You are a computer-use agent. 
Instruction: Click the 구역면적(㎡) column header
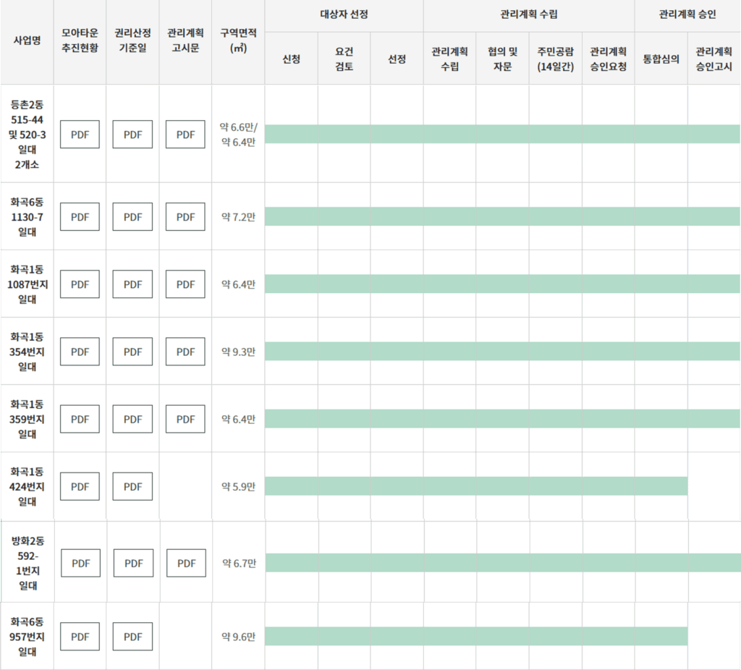[x=238, y=41]
